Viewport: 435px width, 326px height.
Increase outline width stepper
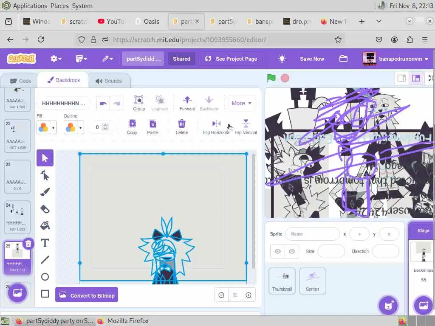click(x=105, y=125)
